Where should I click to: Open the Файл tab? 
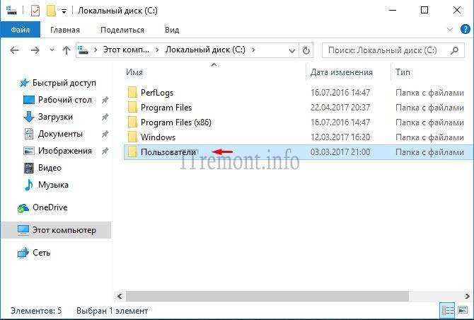[x=21, y=30]
